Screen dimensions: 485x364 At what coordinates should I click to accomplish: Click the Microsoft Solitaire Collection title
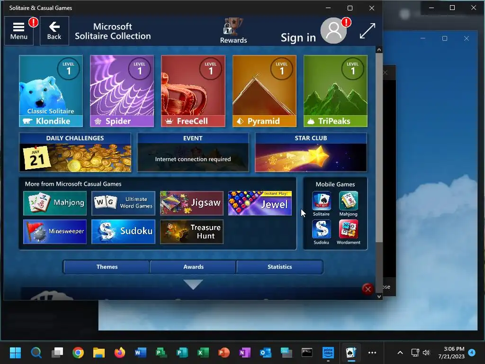pyautogui.click(x=113, y=31)
